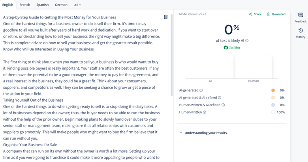Click the blue Human-written & AI-refined dot

(x=273, y=105)
